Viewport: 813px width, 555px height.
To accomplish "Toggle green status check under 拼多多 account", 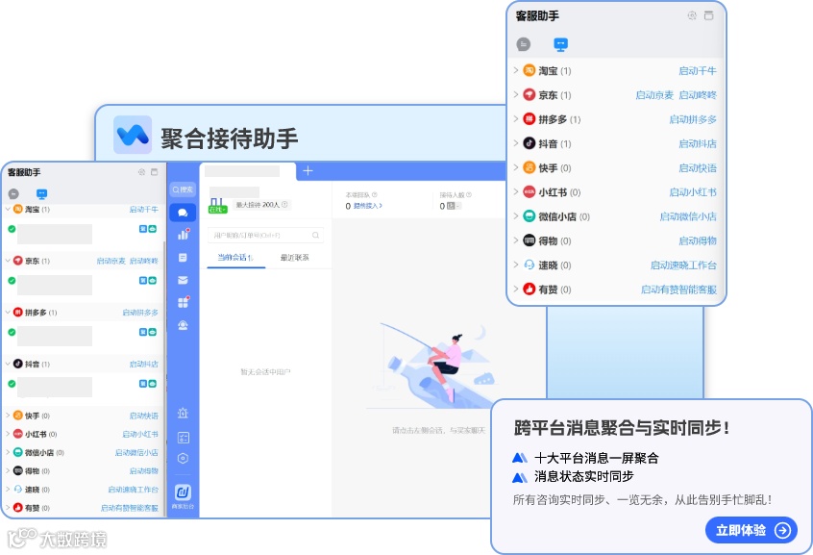I will pyautogui.click(x=12, y=332).
